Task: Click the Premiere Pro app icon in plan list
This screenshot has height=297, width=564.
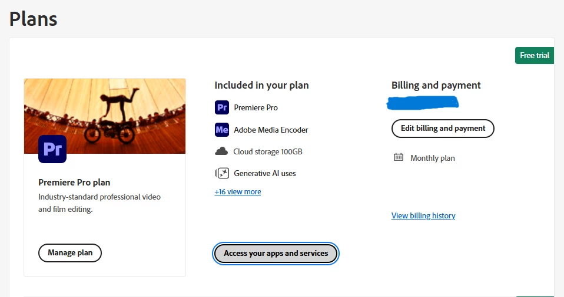Action: coord(222,107)
